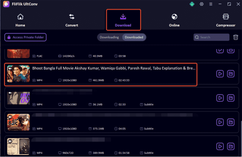Screen dimensions: 242x157
Task: Click the Bhoot Bangla Full Movie title
Action: pos(114,68)
